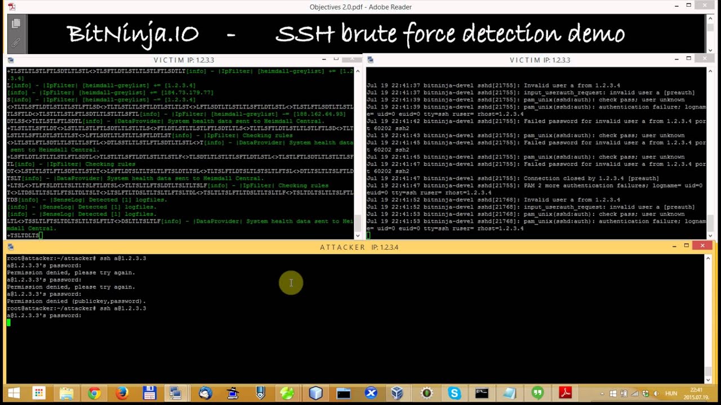Viewport: 721px width, 405px height.
Task: Open the pen marker app in taskbar
Action: [x=260, y=393]
